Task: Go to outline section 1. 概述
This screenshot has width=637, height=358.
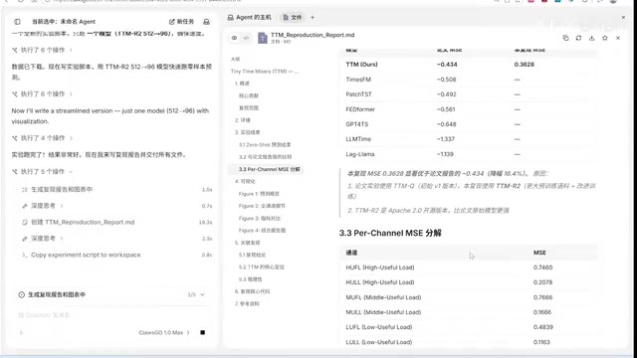Action: (x=242, y=84)
